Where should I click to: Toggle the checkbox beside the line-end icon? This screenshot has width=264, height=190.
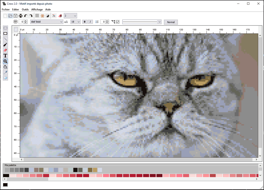pyautogui.click(x=118, y=22)
